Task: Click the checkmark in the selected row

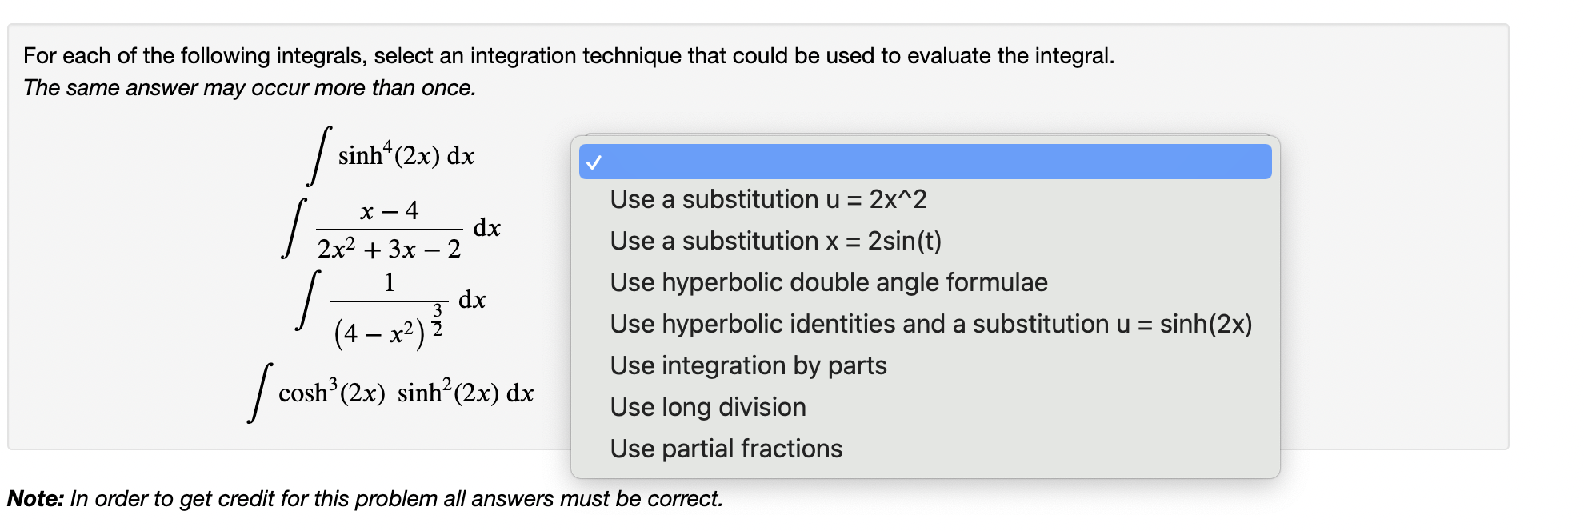Action: 592,162
